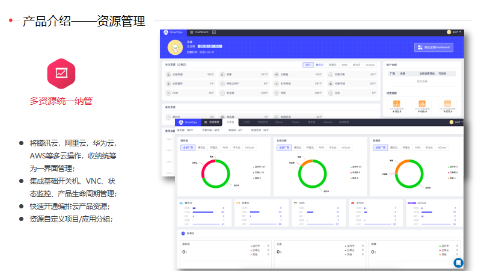The width and height of the screenshot is (481, 271).
Task: Click the COS usage bar under 腾讯云
Action: [x=203, y=212]
